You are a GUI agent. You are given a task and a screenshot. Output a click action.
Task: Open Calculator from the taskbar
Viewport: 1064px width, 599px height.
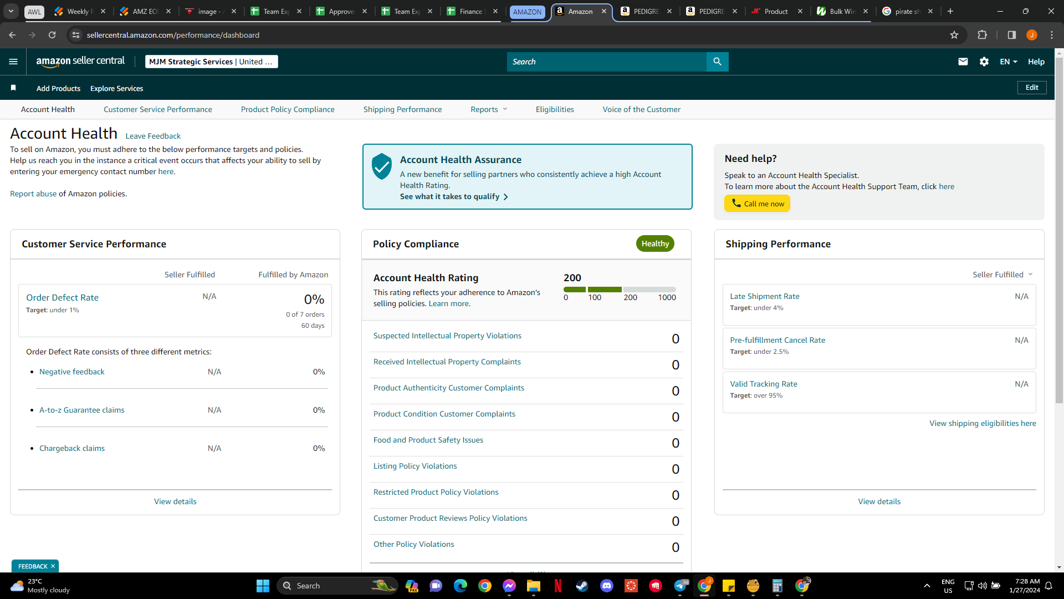pyautogui.click(x=777, y=586)
